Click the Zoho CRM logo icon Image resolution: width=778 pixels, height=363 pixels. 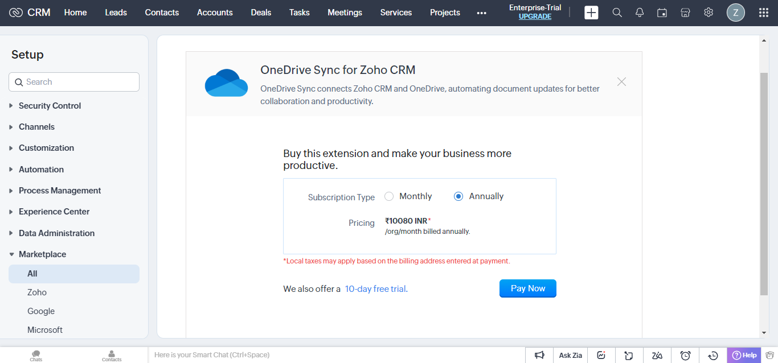click(x=16, y=13)
